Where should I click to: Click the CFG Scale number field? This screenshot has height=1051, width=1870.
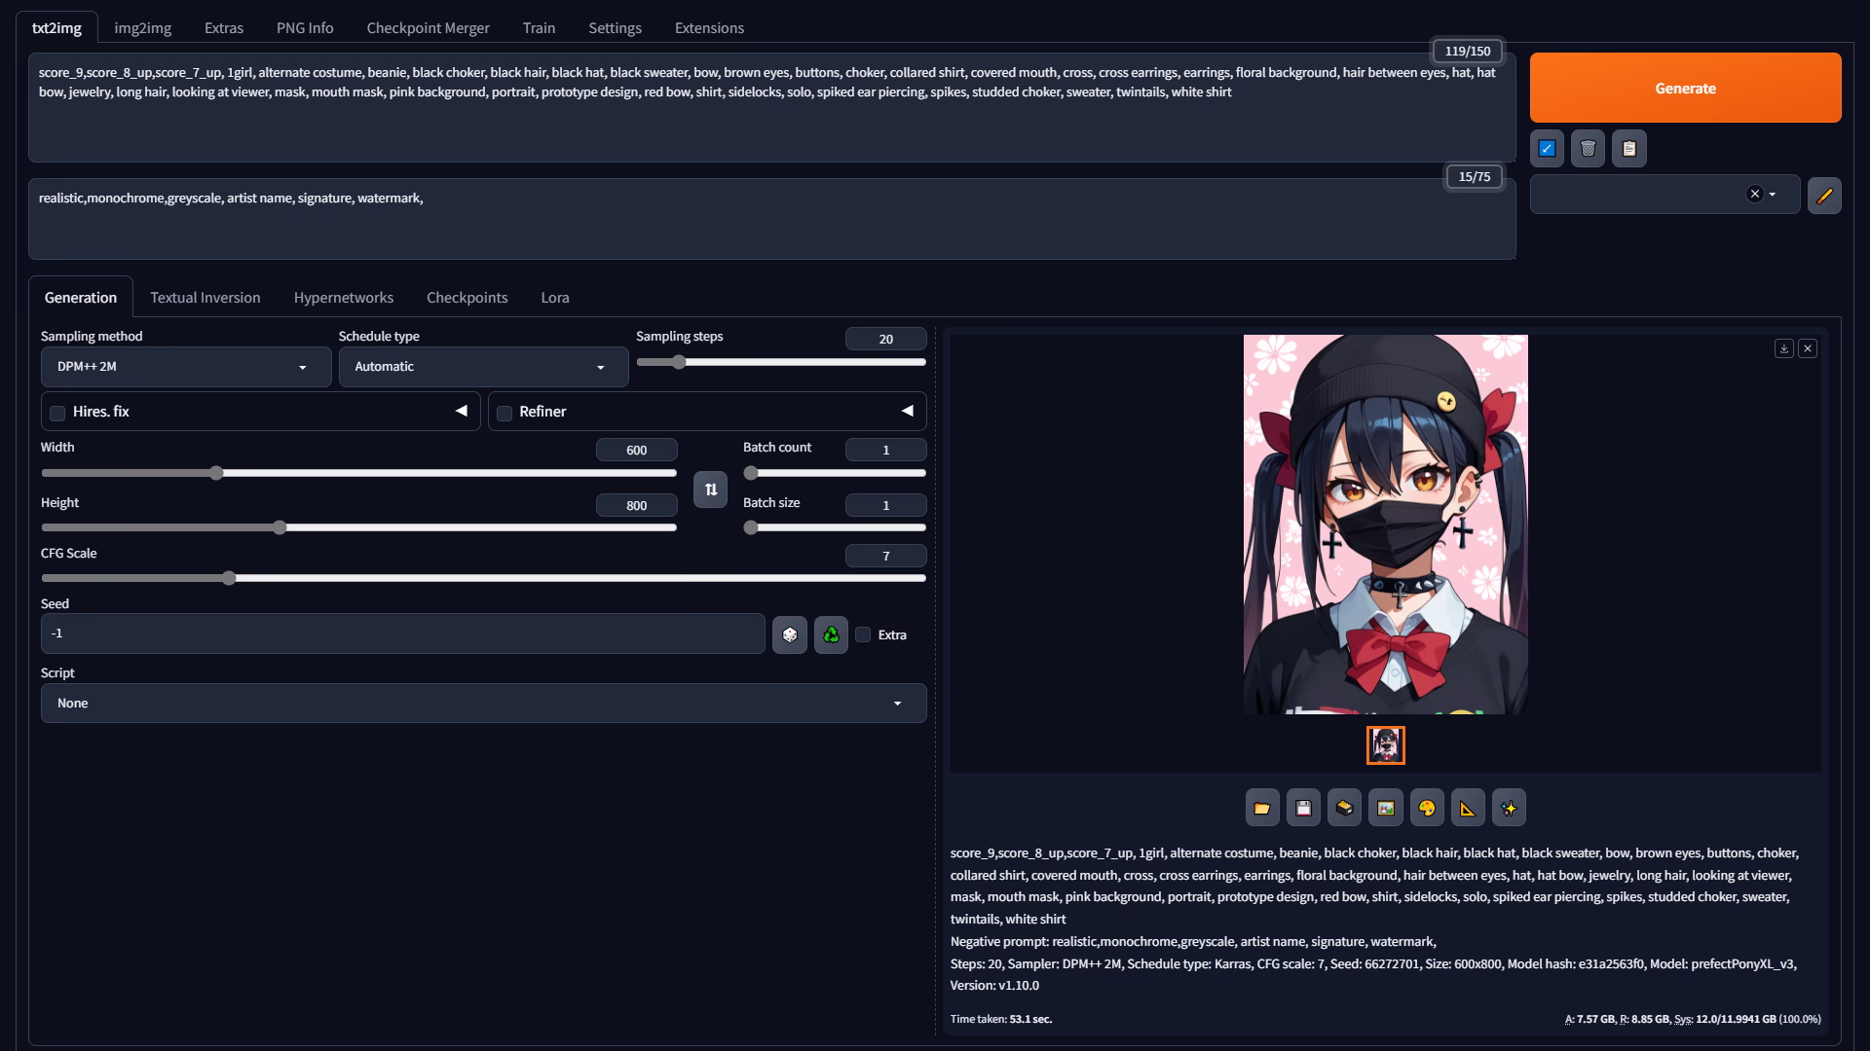pos(886,556)
